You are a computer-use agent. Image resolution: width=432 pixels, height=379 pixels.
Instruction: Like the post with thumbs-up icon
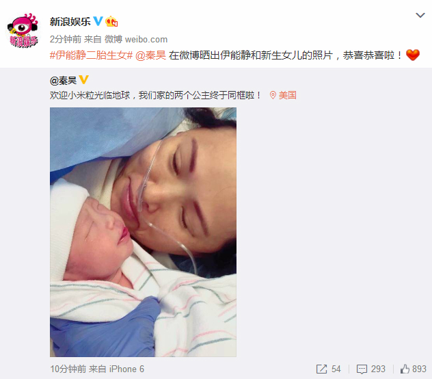[405, 369]
